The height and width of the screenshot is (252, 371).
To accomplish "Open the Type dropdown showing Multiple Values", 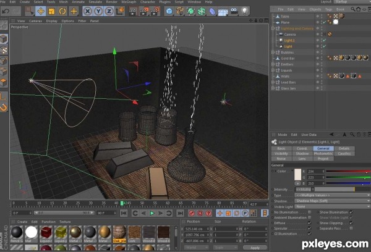I will coord(332,195).
